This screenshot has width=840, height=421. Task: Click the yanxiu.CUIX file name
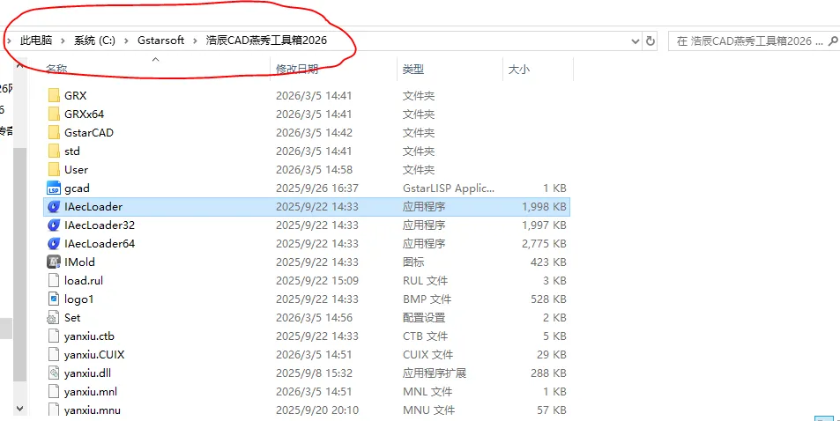[x=94, y=355]
